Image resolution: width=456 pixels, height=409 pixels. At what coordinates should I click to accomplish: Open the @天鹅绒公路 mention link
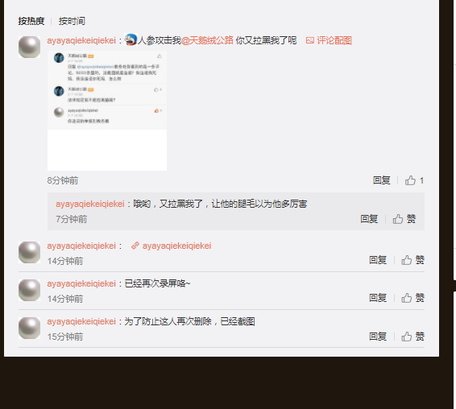[207, 40]
